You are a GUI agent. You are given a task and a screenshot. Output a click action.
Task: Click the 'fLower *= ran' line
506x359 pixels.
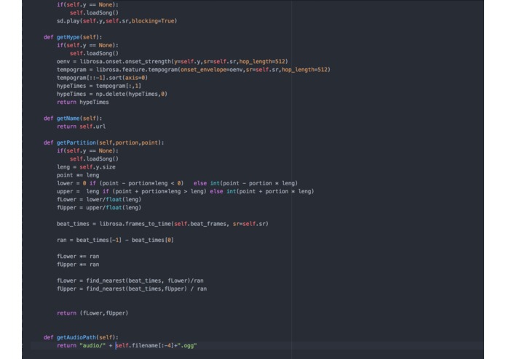click(78, 257)
